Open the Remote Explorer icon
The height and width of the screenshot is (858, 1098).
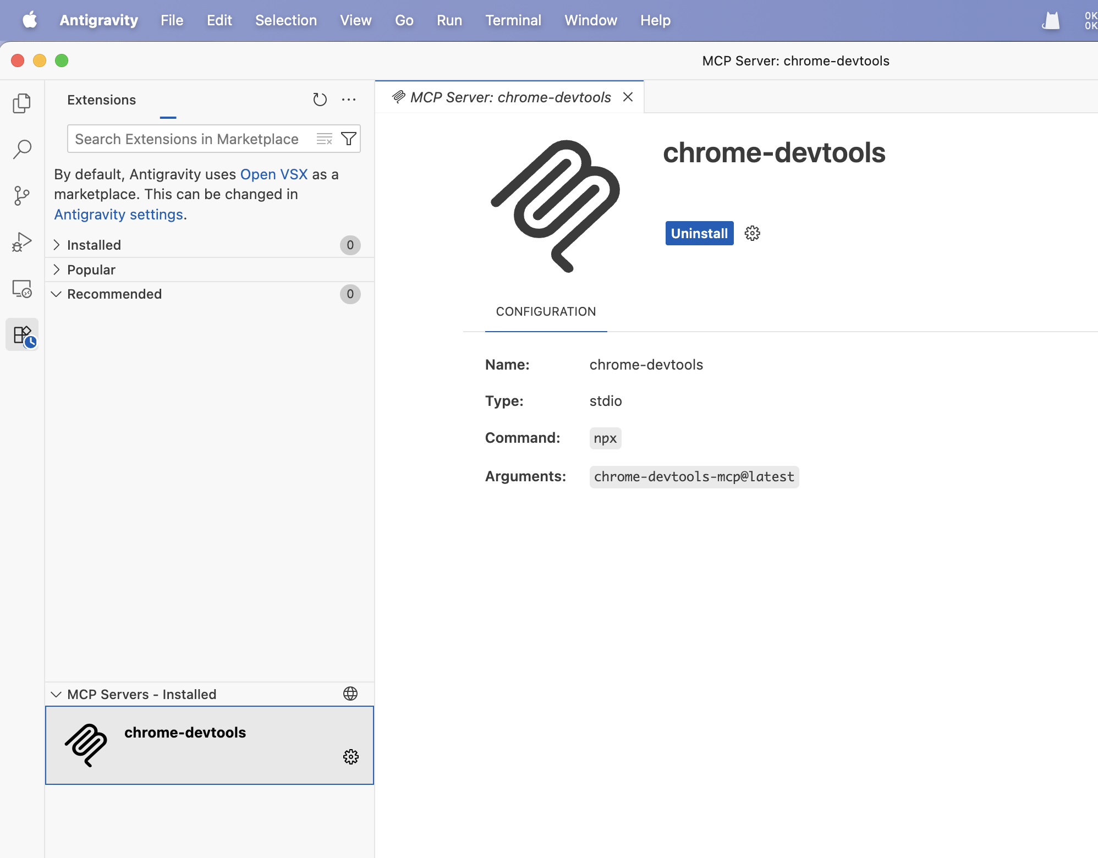pyautogui.click(x=22, y=288)
